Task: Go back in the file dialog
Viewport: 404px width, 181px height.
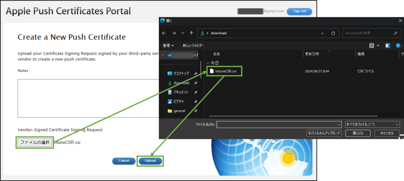Action: pos(164,33)
